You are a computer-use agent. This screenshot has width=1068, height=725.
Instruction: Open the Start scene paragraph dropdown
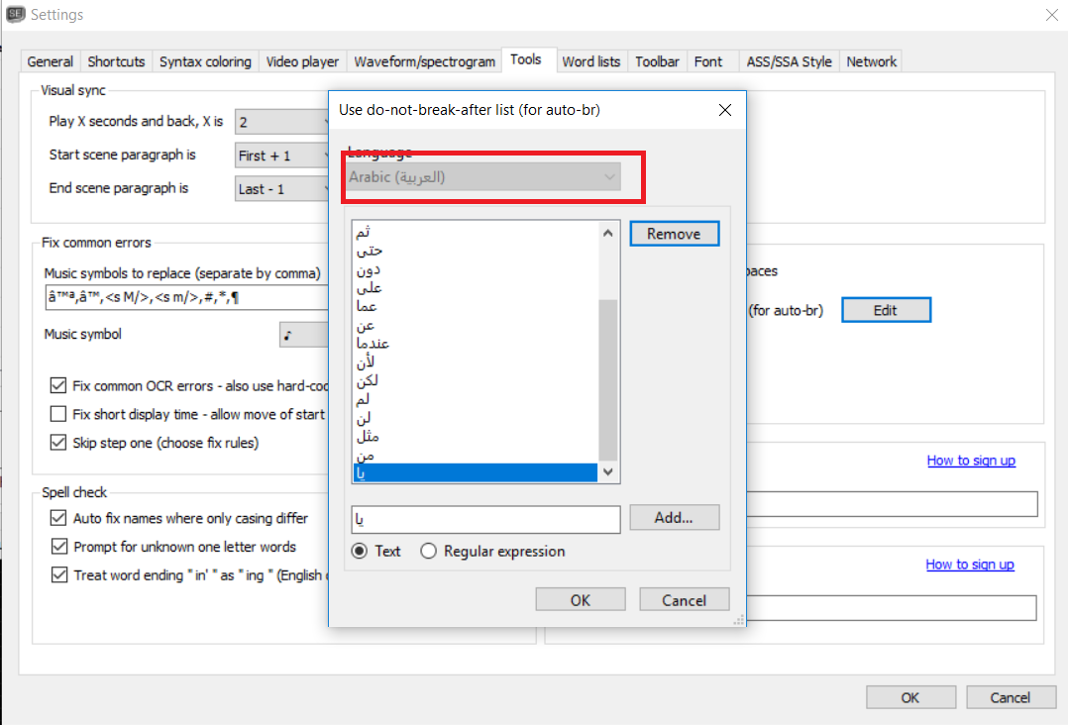click(x=282, y=155)
